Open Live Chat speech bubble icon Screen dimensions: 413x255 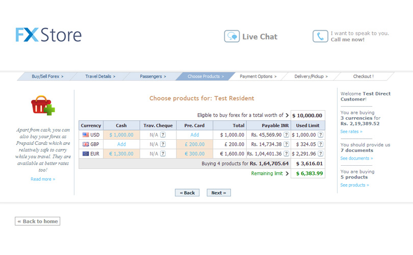[x=232, y=36]
